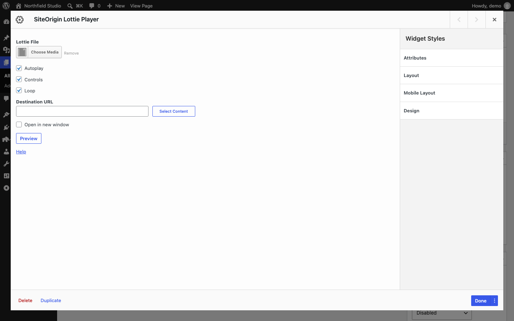The height and width of the screenshot is (321, 514).
Task: Click the Preview button
Action: [x=29, y=138]
